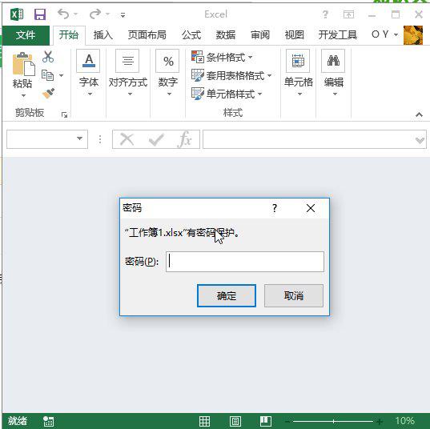Switch to the 公式 tab
Screen dimensions: 430x429
[x=191, y=35]
